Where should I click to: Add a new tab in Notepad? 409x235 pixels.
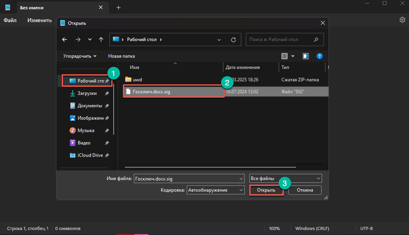coord(118,7)
